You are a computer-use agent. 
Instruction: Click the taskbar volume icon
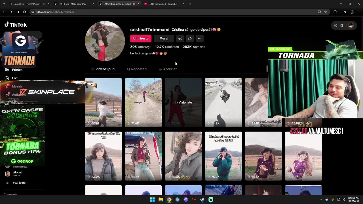(343, 199)
